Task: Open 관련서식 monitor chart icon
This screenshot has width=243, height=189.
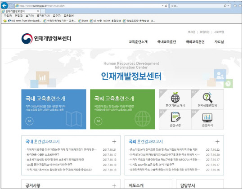Action: (x=207, y=118)
